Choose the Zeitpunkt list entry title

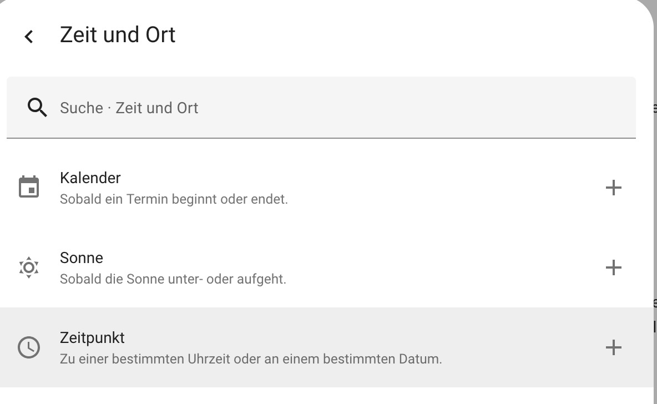click(92, 338)
